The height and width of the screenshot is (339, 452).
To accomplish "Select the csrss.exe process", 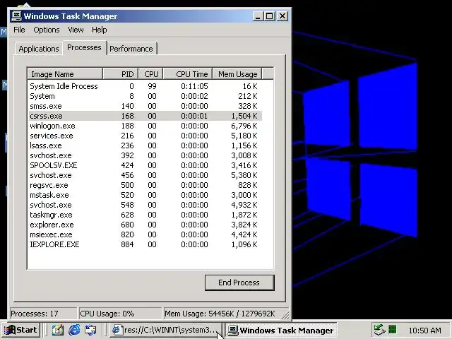I will (145, 116).
